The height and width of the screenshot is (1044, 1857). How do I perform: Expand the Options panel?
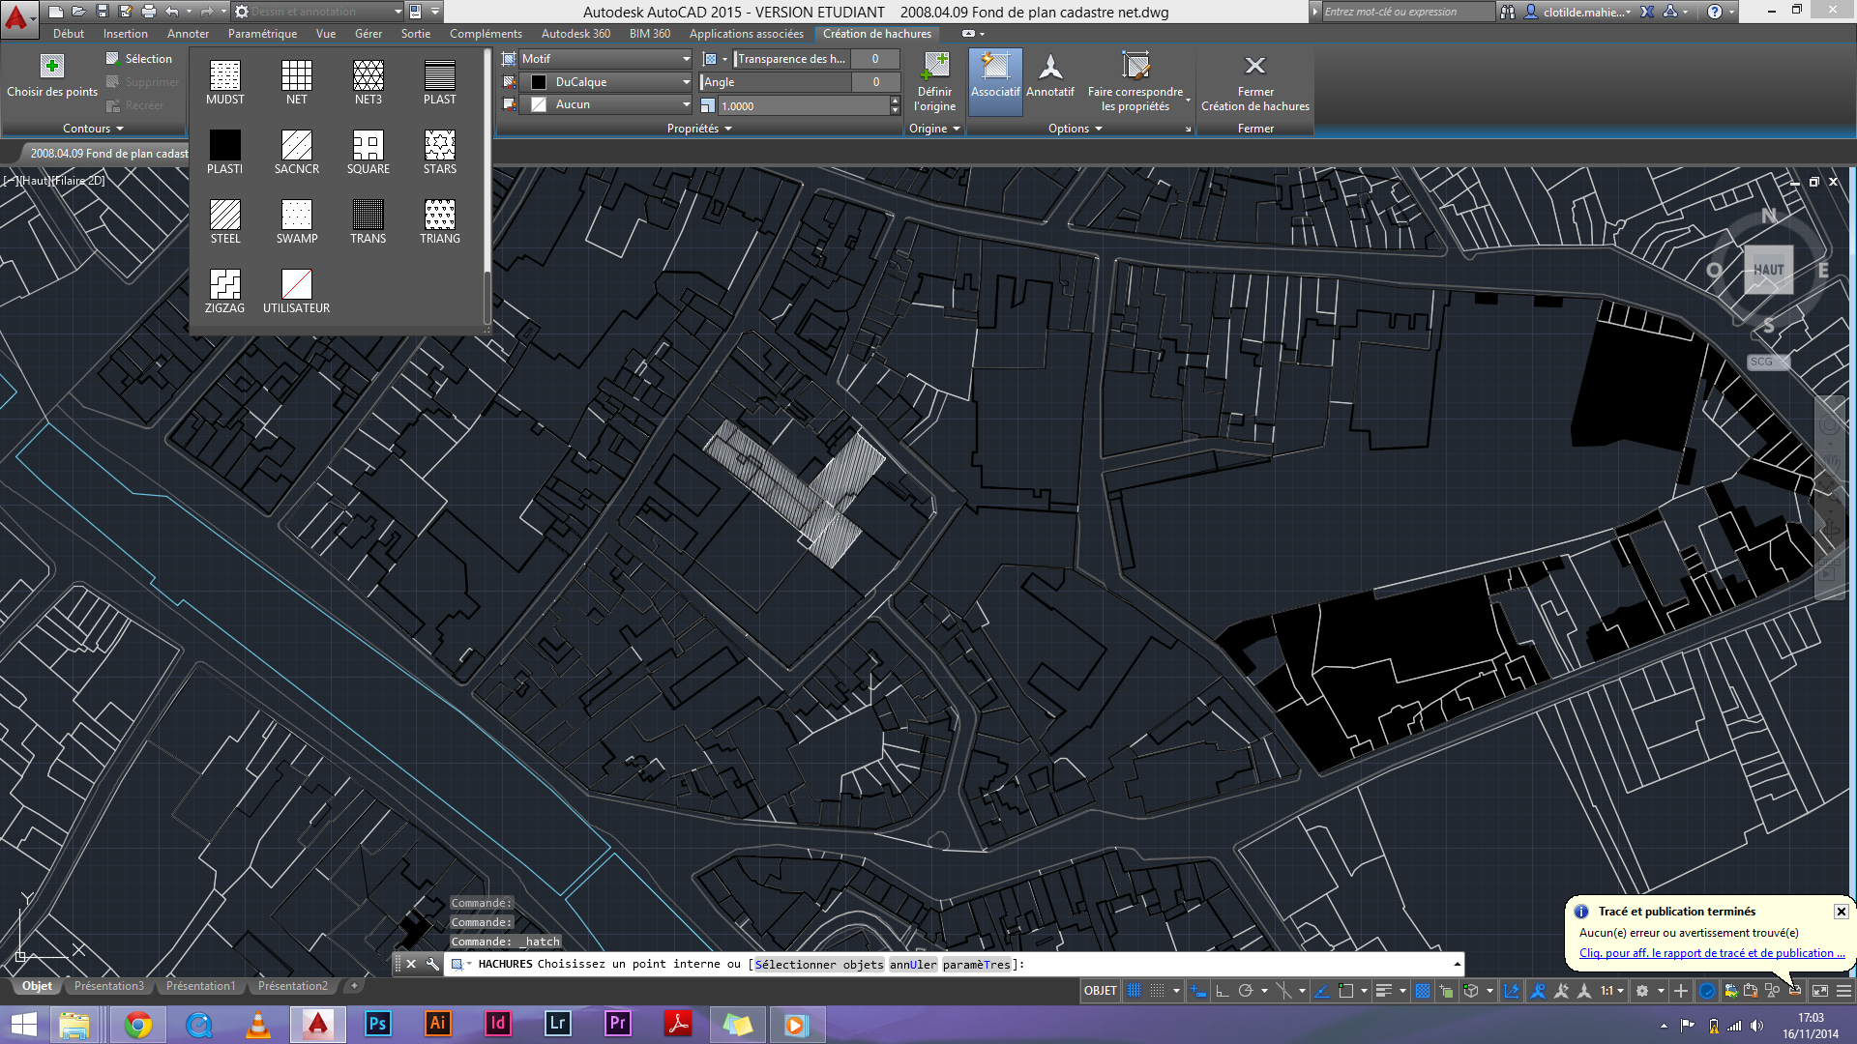coord(1076,129)
